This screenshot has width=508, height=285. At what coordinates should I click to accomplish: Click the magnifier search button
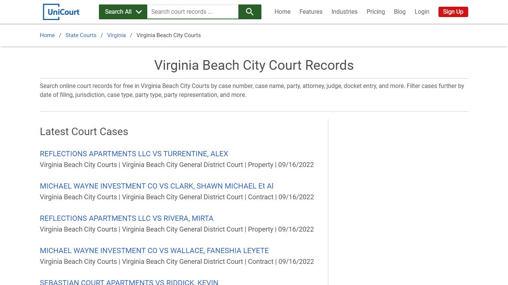[250, 12]
